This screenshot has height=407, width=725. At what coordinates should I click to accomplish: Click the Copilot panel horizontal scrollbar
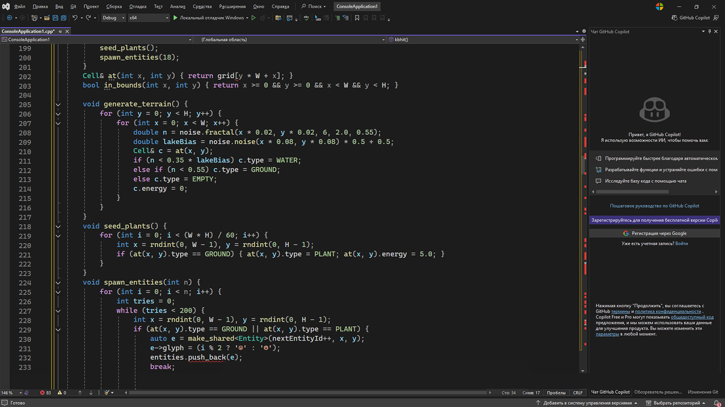(632, 192)
